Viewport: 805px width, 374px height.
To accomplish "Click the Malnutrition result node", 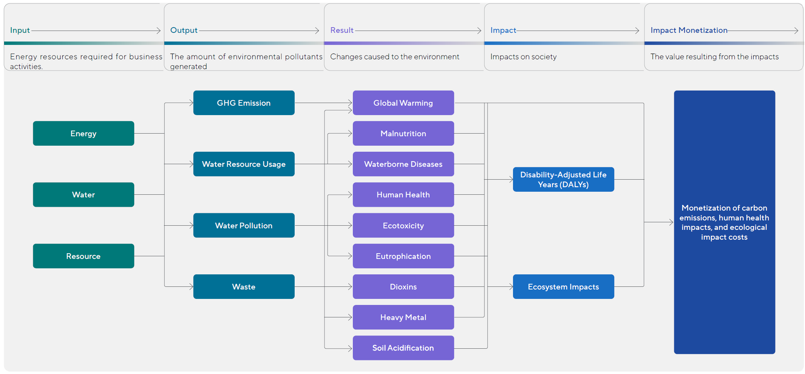I will (403, 133).
